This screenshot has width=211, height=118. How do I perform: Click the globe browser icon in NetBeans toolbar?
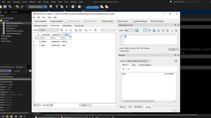pyautogui.click(x=50, y=7)
